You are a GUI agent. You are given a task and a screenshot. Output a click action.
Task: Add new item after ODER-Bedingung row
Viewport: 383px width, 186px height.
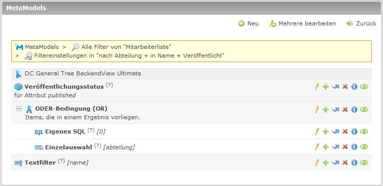pos(326,110)
